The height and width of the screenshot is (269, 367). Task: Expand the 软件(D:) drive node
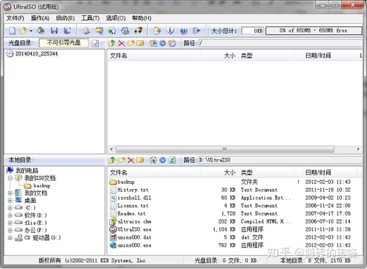(10, 215)
